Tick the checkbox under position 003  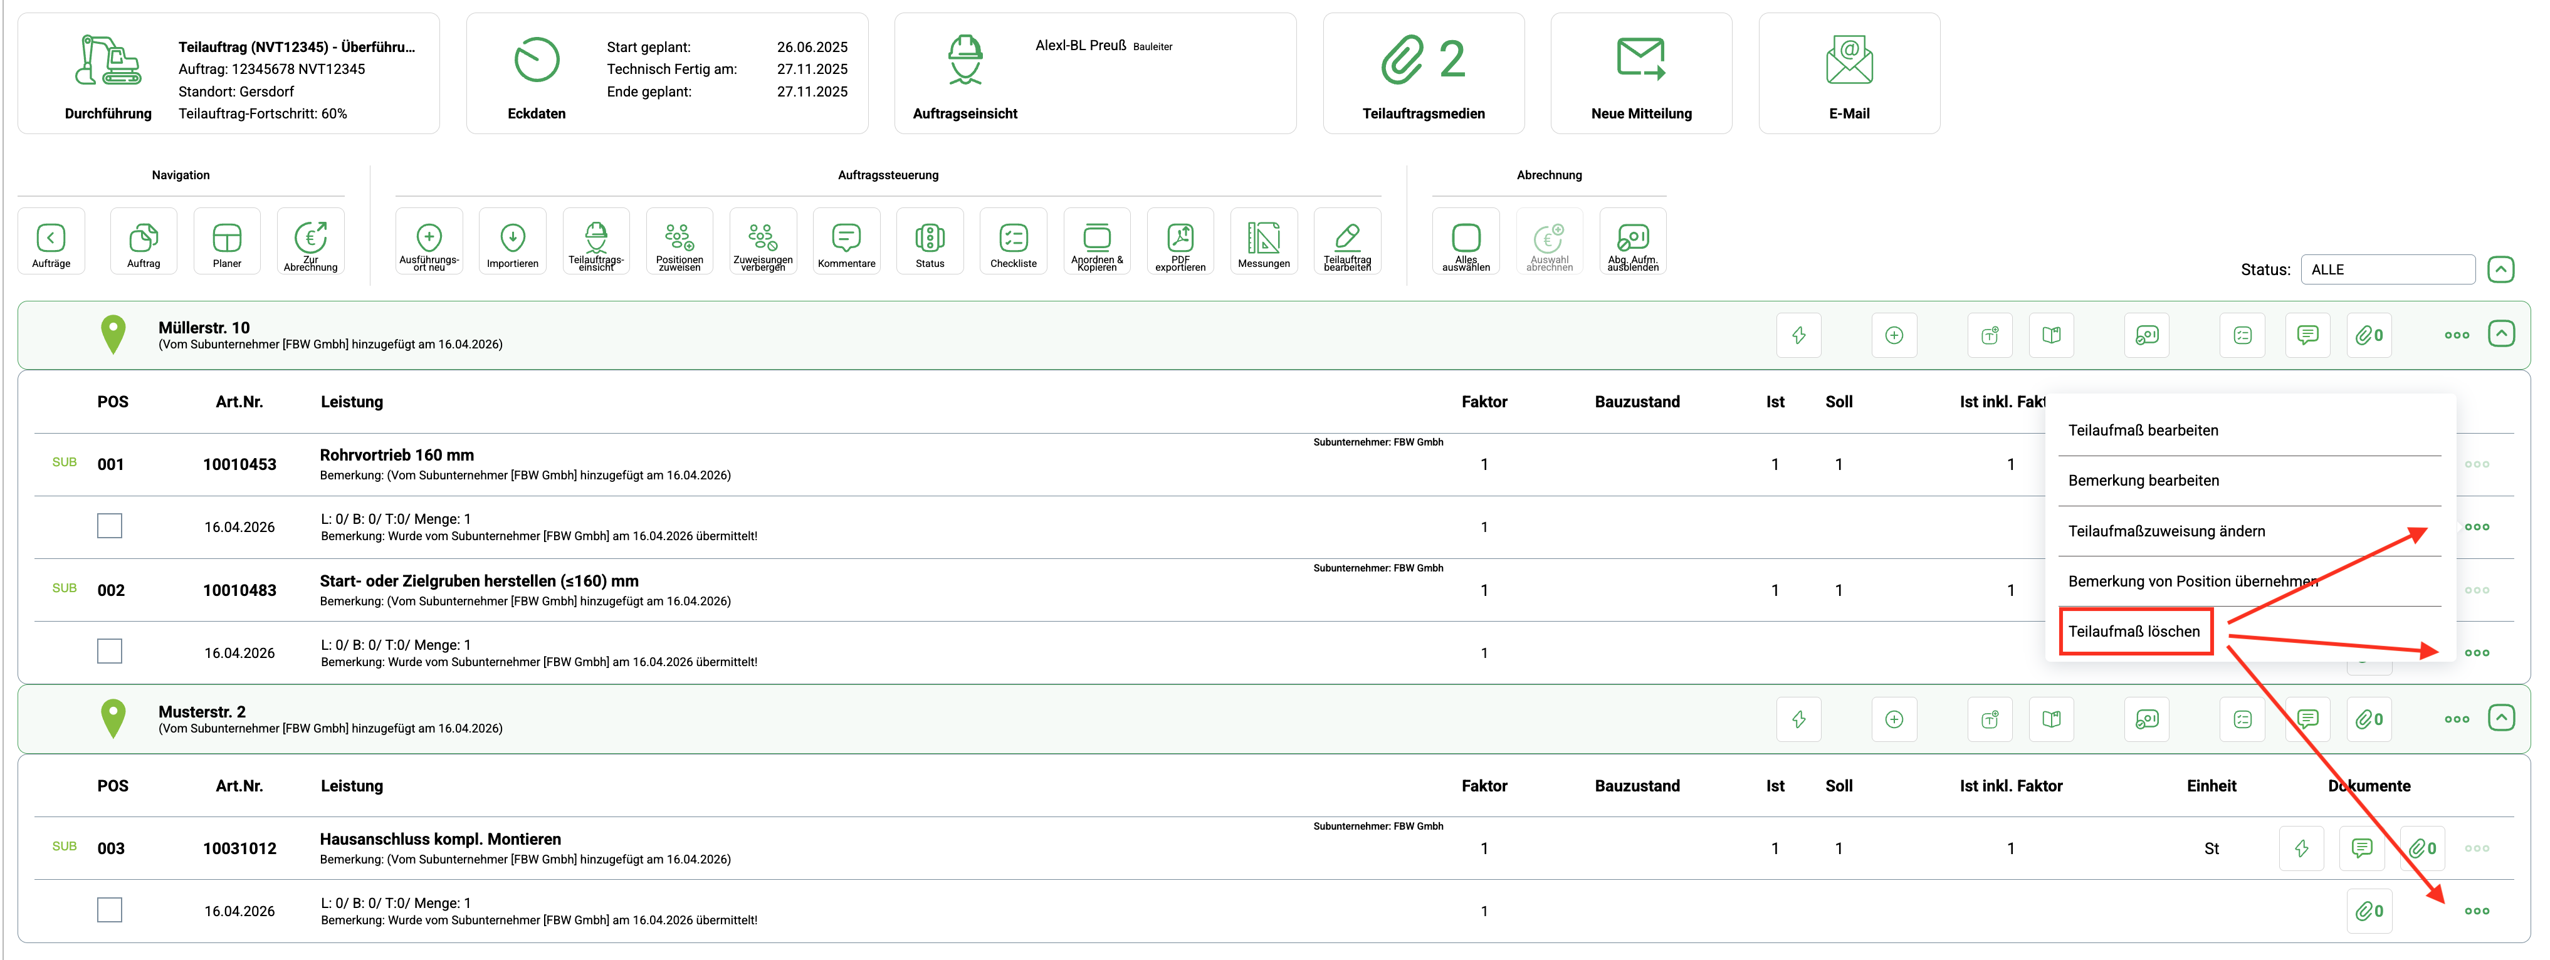[x=109, y=909]
